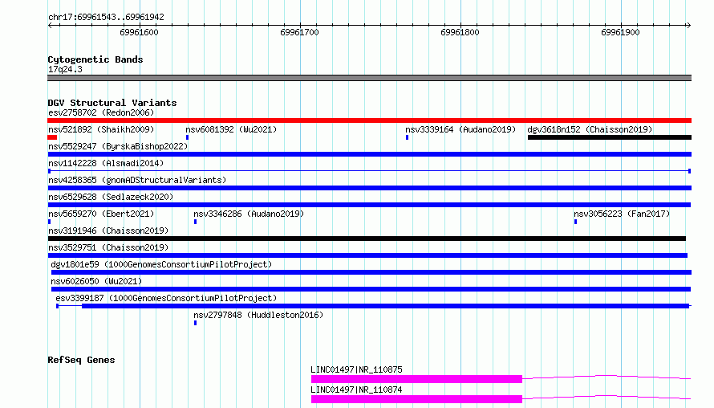Click nsv5529247 (ByrskaBishop2022) label
This screenshot has width=714, height=408.
[x=118, y=146]
